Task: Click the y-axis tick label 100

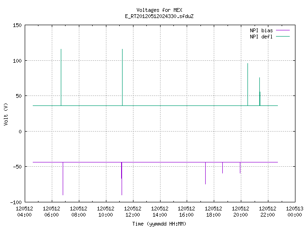Action: pyautogui.click(x=17, y=61)
